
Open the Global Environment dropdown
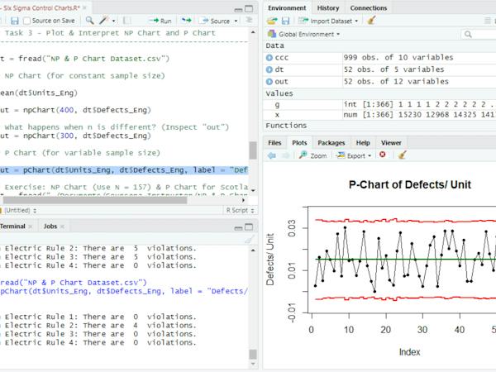304,34
